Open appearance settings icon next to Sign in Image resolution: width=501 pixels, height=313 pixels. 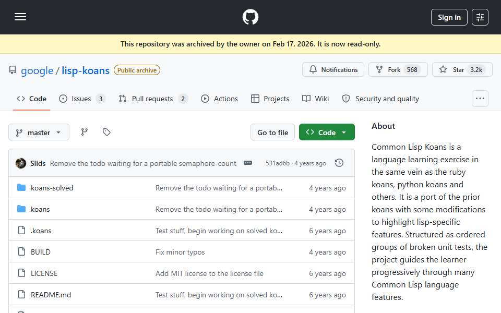[480, 17]
